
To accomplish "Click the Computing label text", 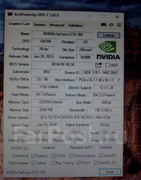I will tap(20, 156).
